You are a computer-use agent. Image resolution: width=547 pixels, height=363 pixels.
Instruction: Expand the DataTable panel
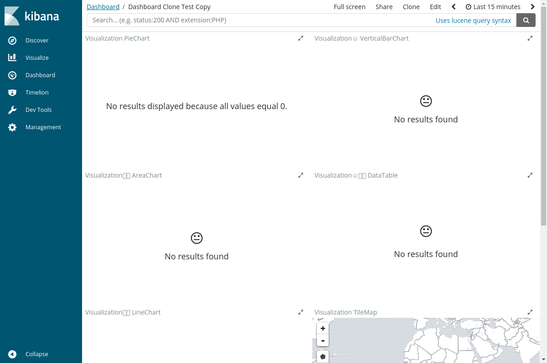pos(530,175)
